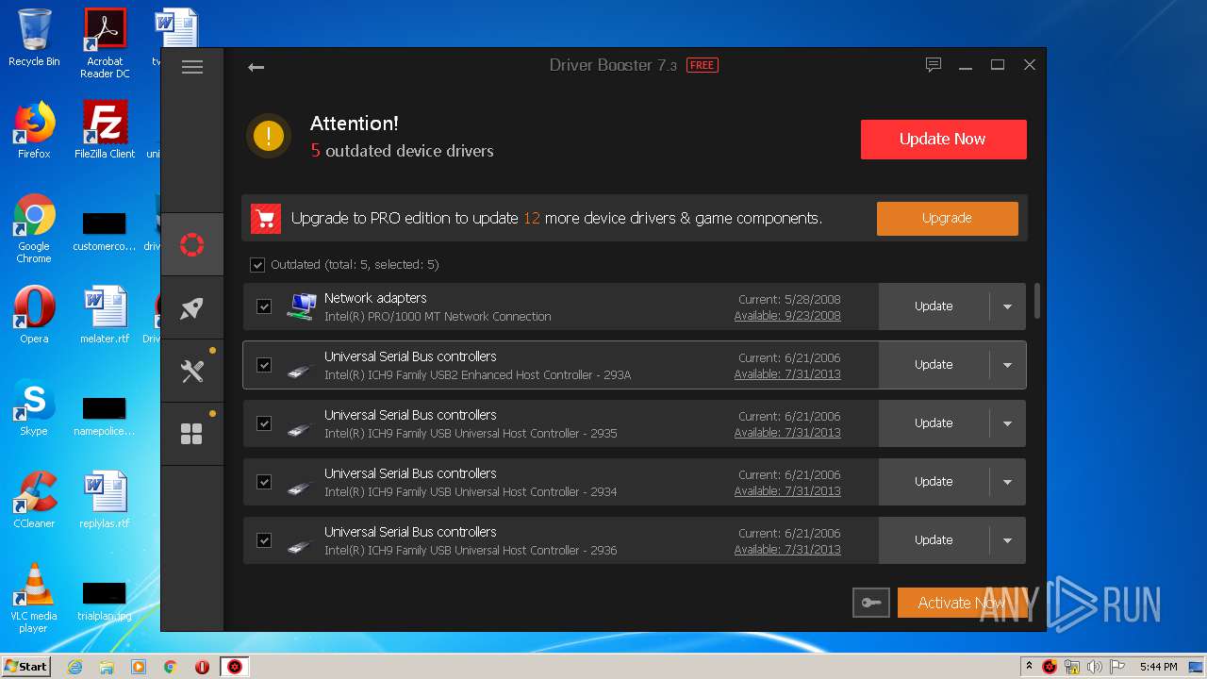Expand Update dropdown arrow for Controller 2934

pyautogui.click(x=1007, y=482)
